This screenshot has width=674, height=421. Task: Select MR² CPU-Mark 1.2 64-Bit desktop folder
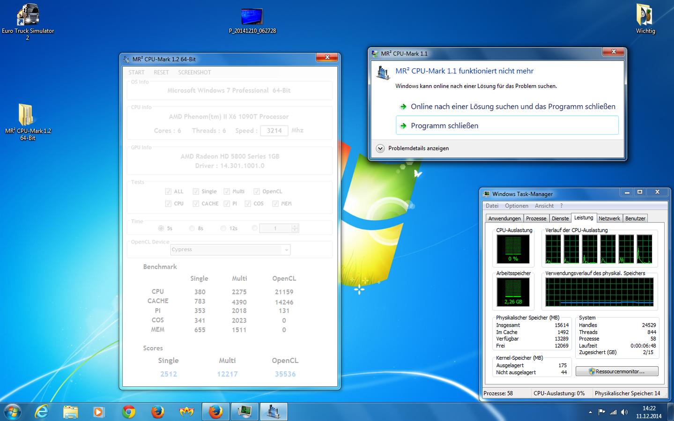pos(28,122)
